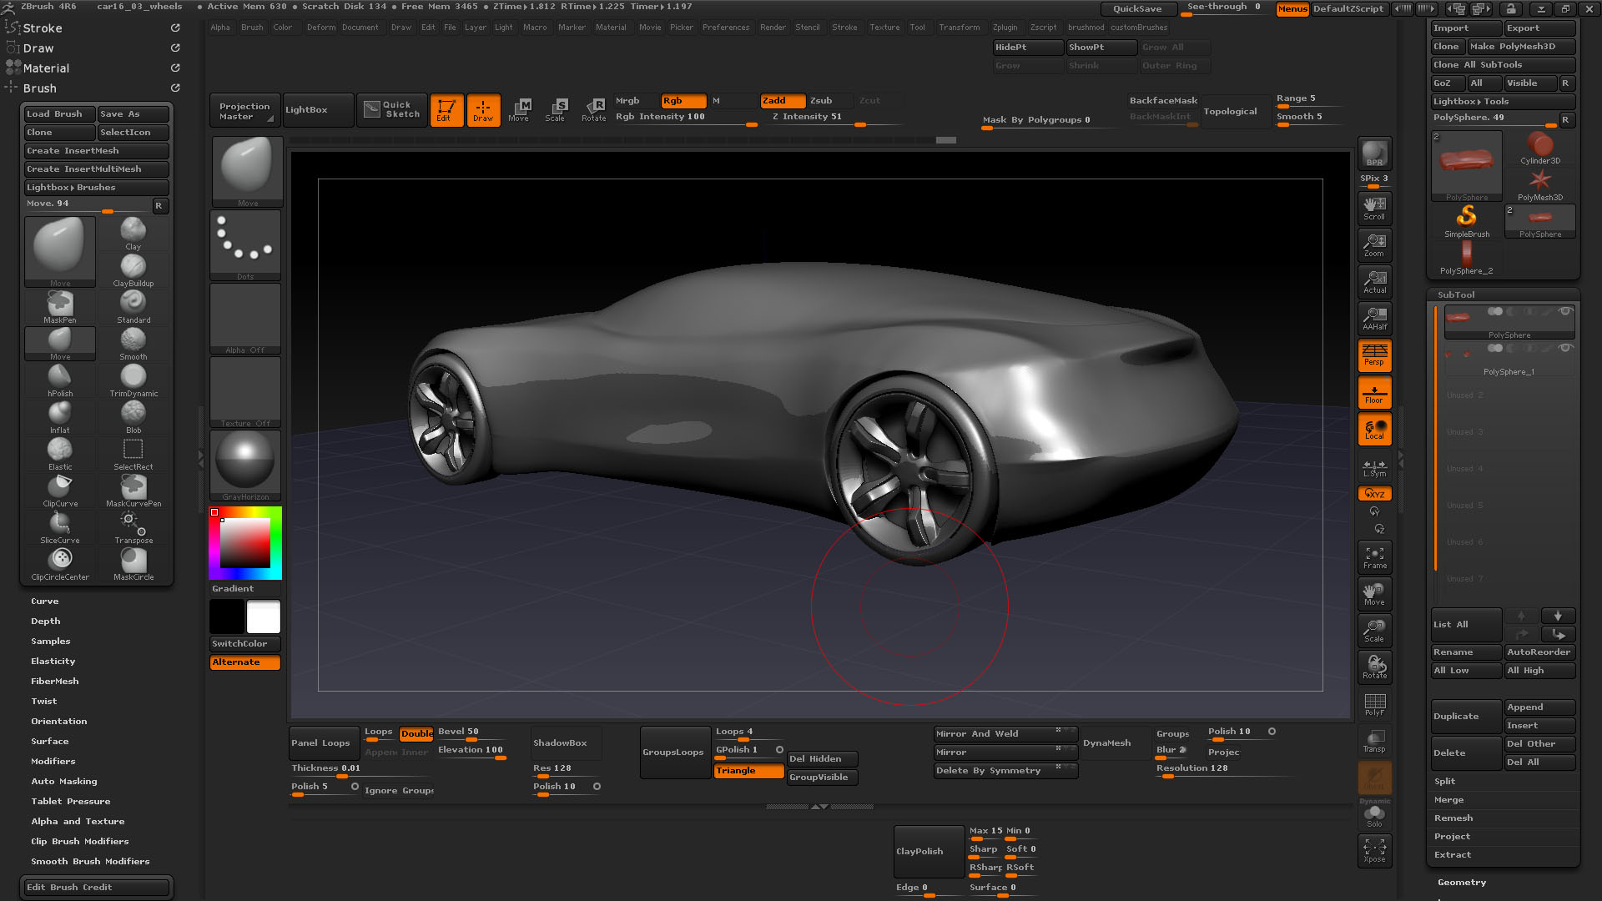The width and height of the screenshot is (1602, 901).
Task: Expand Geometry section in SubTool
Action: [1457, 881]
